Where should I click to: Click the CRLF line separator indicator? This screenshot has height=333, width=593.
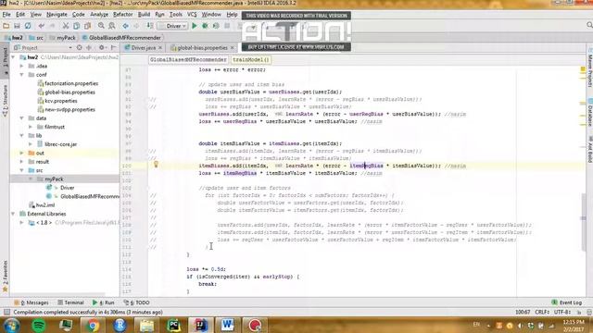[x=542, y=313]
